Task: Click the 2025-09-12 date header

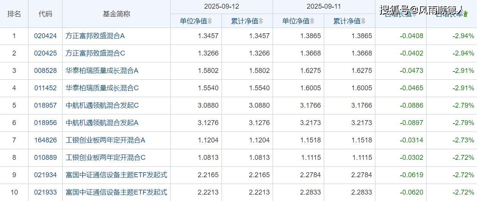Action: [221, 6]
